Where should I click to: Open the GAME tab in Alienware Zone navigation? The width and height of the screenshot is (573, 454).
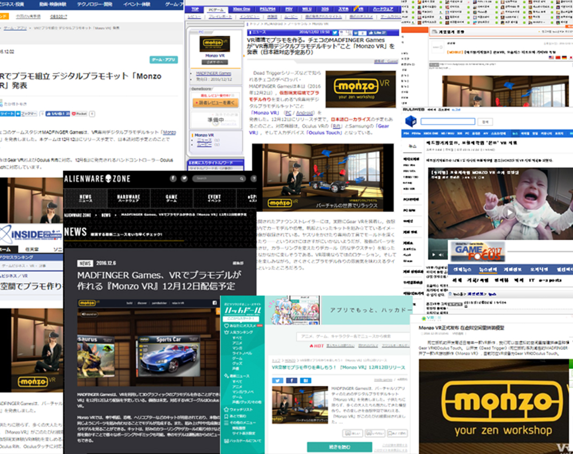coord(171,198)
